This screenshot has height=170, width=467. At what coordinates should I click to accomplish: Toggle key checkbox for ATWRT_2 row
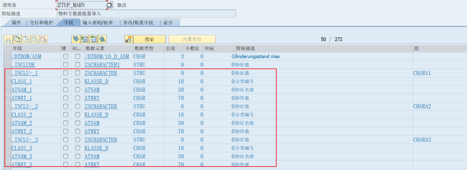66,131
